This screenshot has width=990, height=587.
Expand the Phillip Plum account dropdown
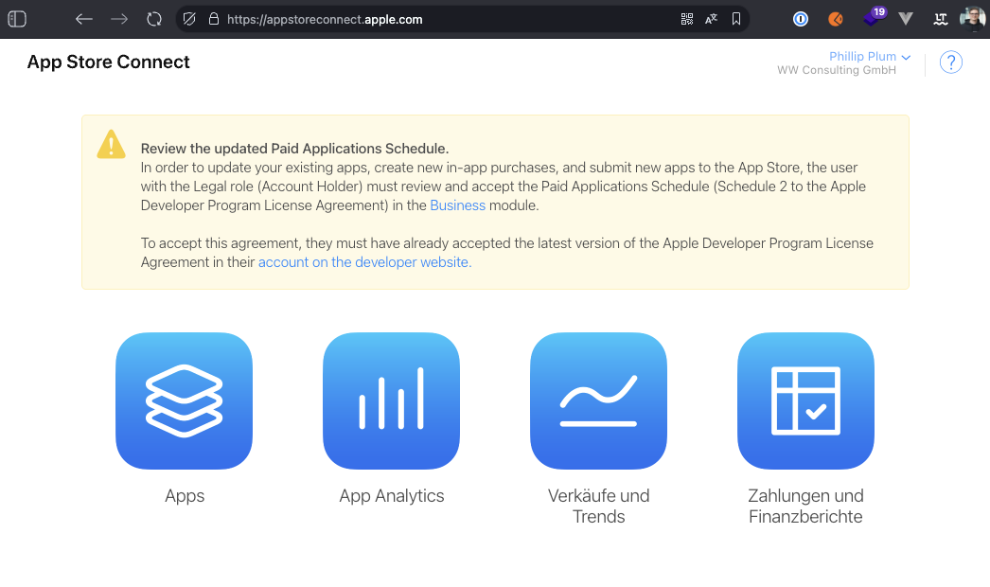point(869,57)
